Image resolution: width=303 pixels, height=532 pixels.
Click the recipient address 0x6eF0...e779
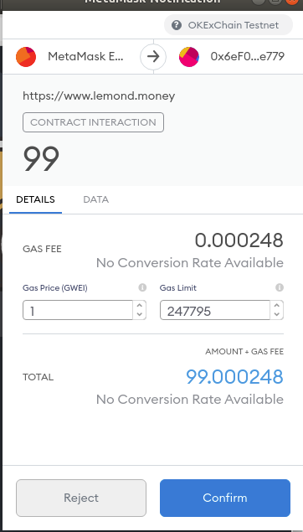tap(248, 56)
